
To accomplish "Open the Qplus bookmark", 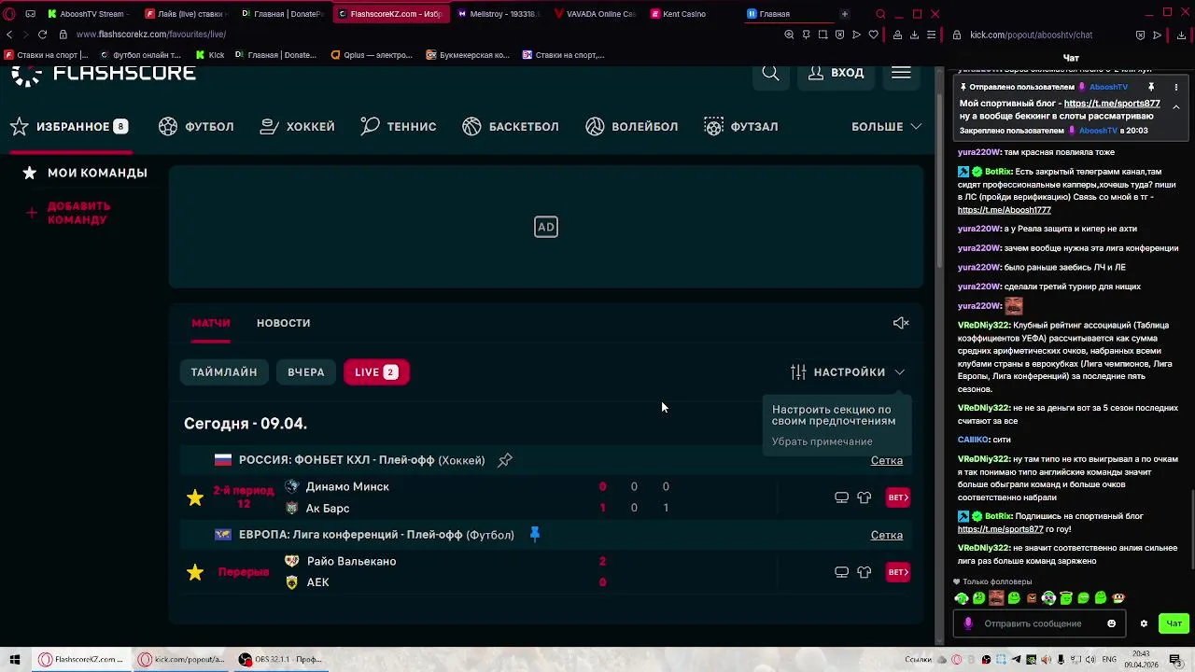I will 372,55.
